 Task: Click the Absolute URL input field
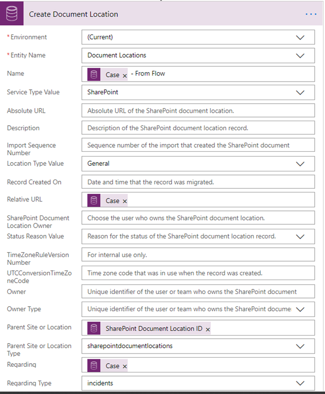click(x=198, y=111)
